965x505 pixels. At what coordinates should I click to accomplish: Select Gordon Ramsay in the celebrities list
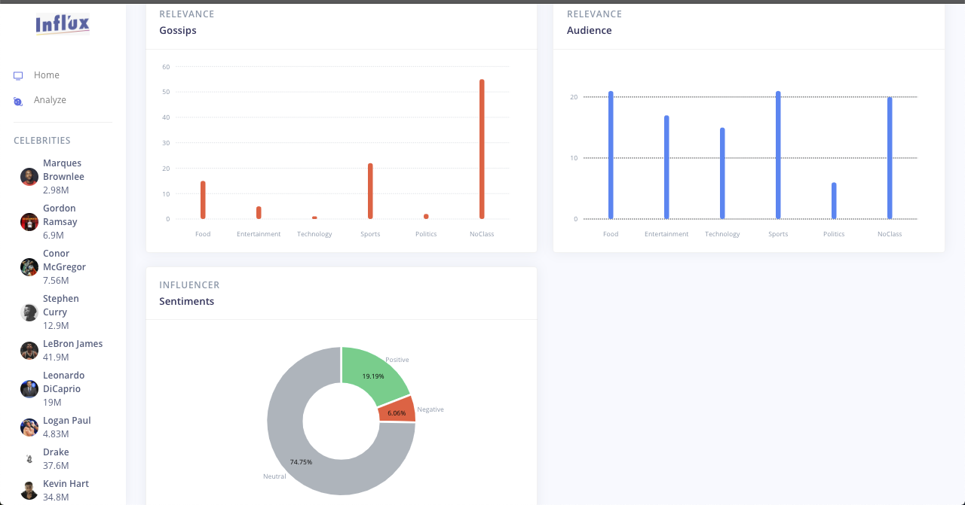tap(60, 215)
